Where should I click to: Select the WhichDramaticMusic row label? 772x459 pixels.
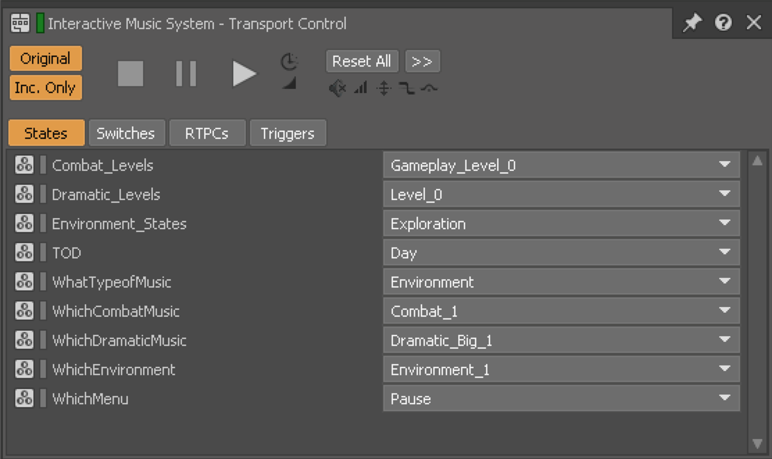coord(119,340)
